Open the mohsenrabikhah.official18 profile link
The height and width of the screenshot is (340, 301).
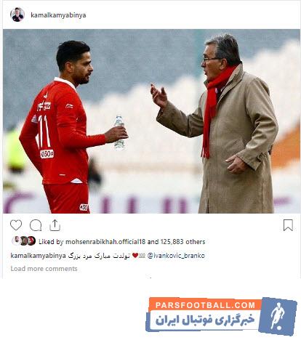pyautogui.click(x=105, y=242)
